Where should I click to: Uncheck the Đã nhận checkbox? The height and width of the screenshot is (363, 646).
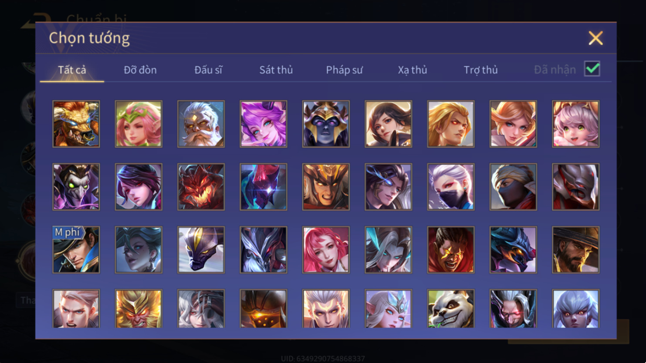pos(592,69)
